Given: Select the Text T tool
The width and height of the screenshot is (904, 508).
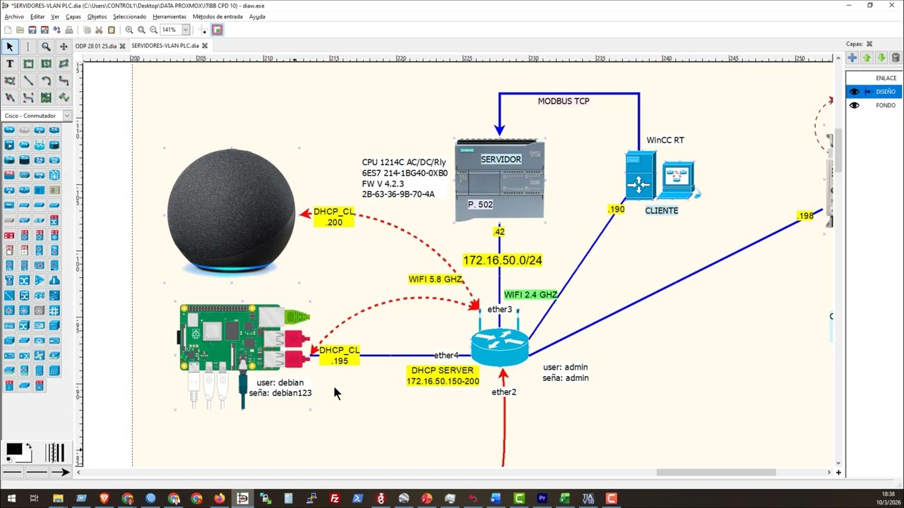Looking at the screenshot, I should [x=10, y=64].
